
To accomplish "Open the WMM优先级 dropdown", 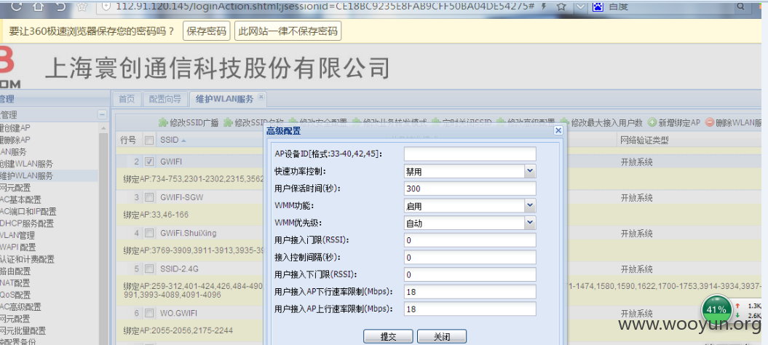I will pyautogui.click(x=530, y=223).
